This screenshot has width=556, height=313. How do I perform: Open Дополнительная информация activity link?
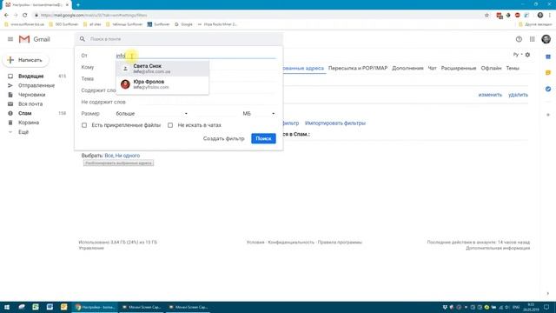pos(498,248)
